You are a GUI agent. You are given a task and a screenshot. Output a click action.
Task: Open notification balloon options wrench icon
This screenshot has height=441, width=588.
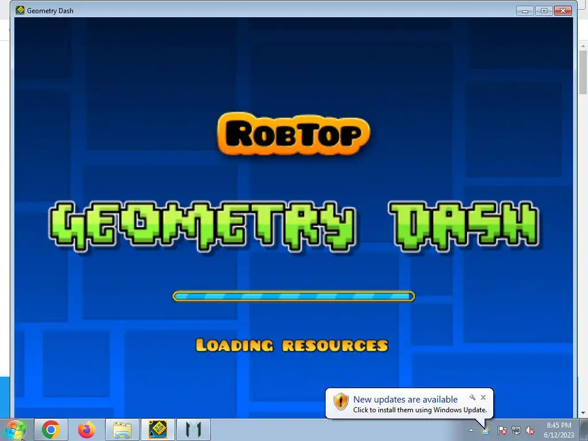point(473,397)
